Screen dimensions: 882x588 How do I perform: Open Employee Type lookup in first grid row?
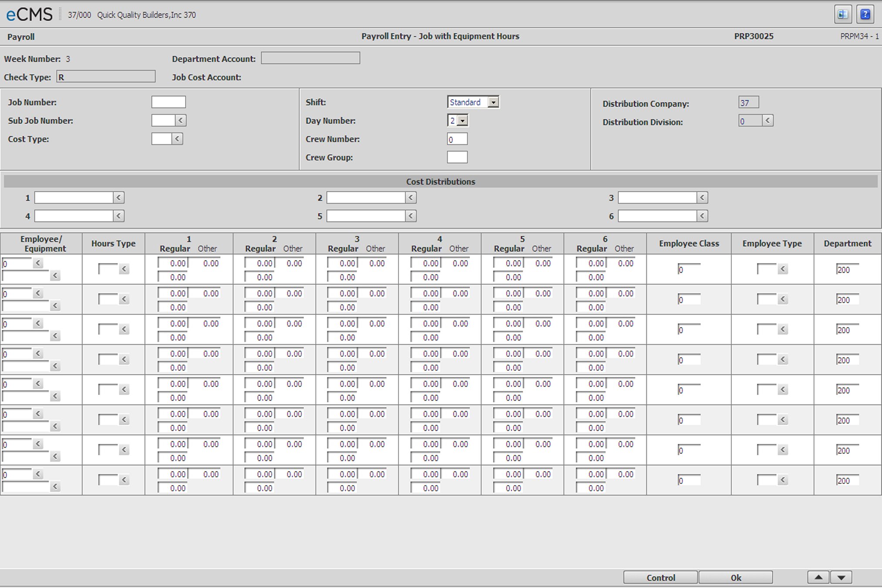click(x=783, y=269)
